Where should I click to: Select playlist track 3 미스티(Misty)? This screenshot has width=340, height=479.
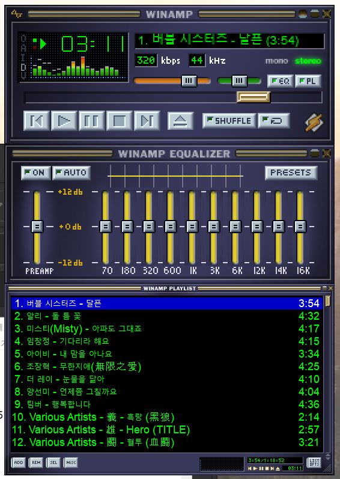[167, 329]
